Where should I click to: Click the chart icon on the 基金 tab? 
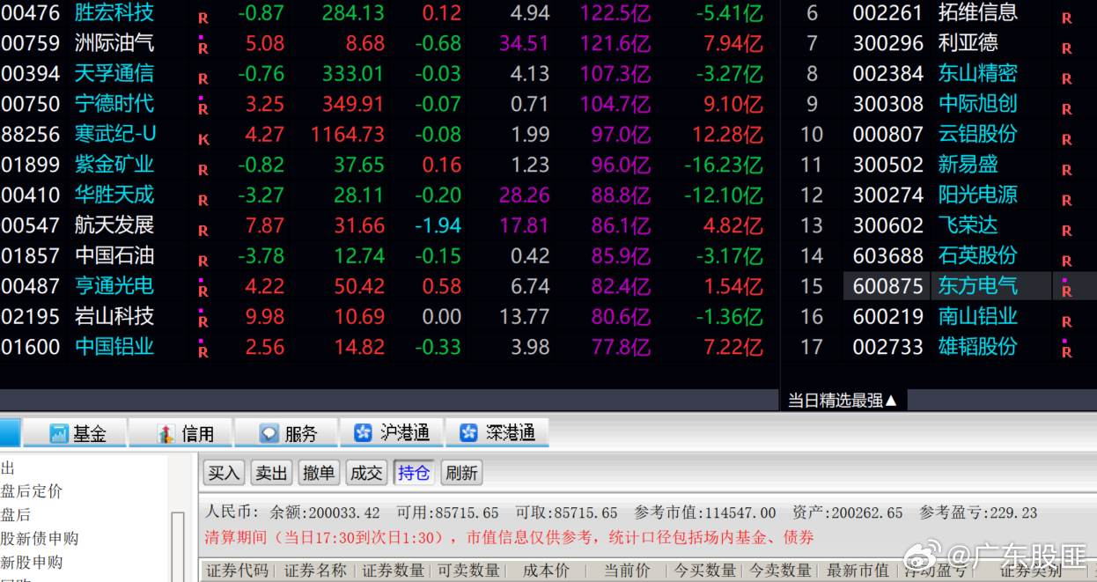[57, 432]
